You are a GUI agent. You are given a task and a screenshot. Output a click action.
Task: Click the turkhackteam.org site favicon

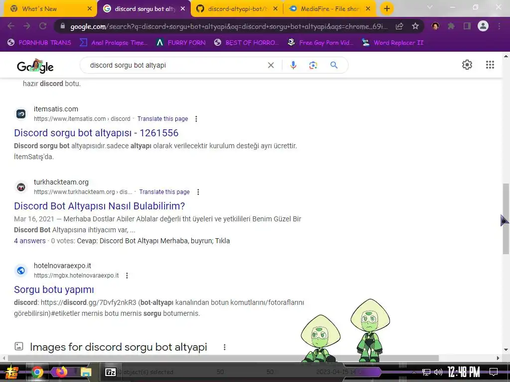tap(21, 187)
